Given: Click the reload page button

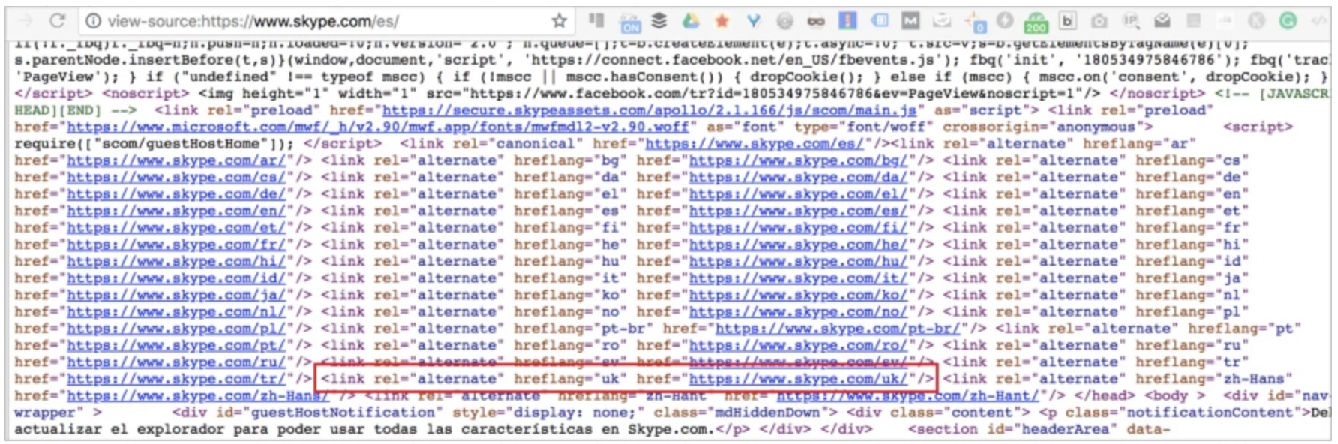Looking at the screenshot, I should tap(57, 20).
